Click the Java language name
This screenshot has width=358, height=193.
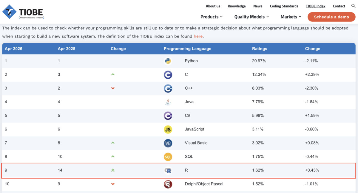pos(189,102)
